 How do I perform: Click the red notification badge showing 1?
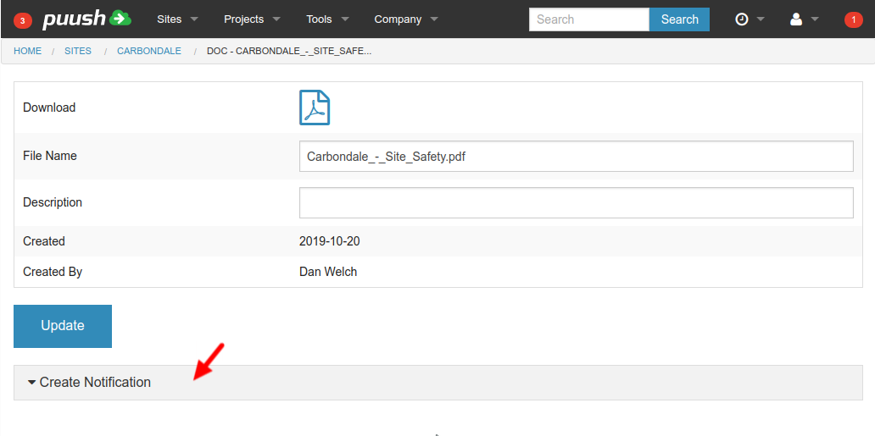coord(853,19)
